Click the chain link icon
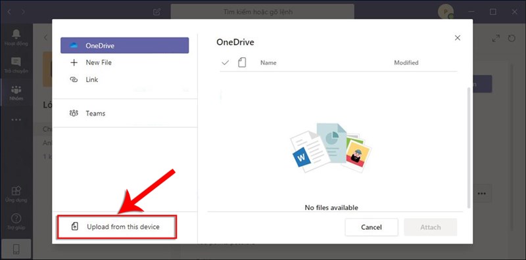 (74, 79)
